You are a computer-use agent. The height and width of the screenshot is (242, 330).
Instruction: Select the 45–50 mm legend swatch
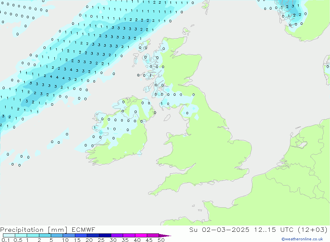coord(153,235)
